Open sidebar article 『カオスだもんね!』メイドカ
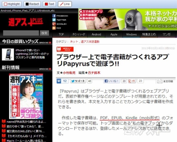 (x=27, y=136)
